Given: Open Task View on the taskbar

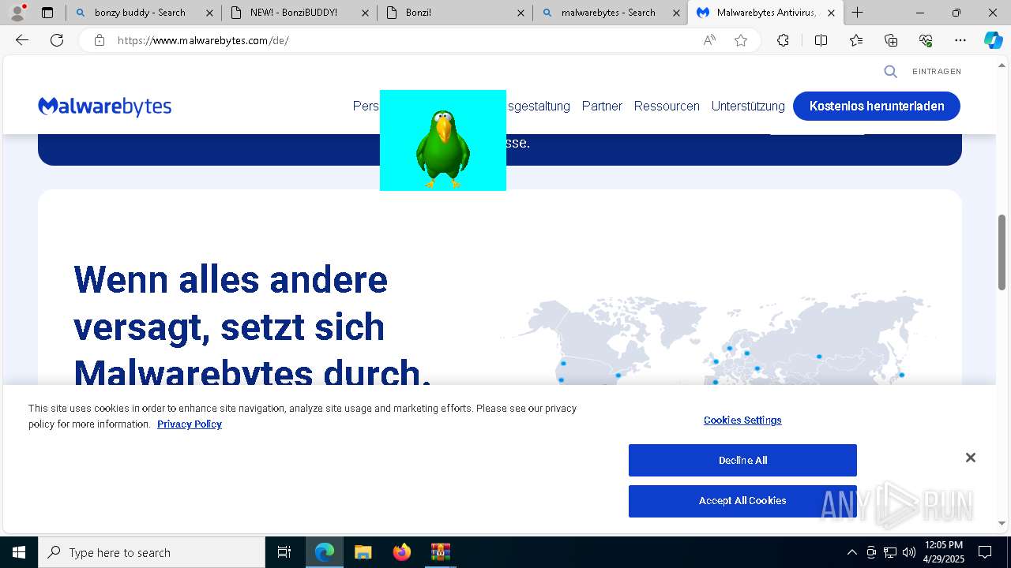Looking at the screenshot, I should tap(284, 552).
